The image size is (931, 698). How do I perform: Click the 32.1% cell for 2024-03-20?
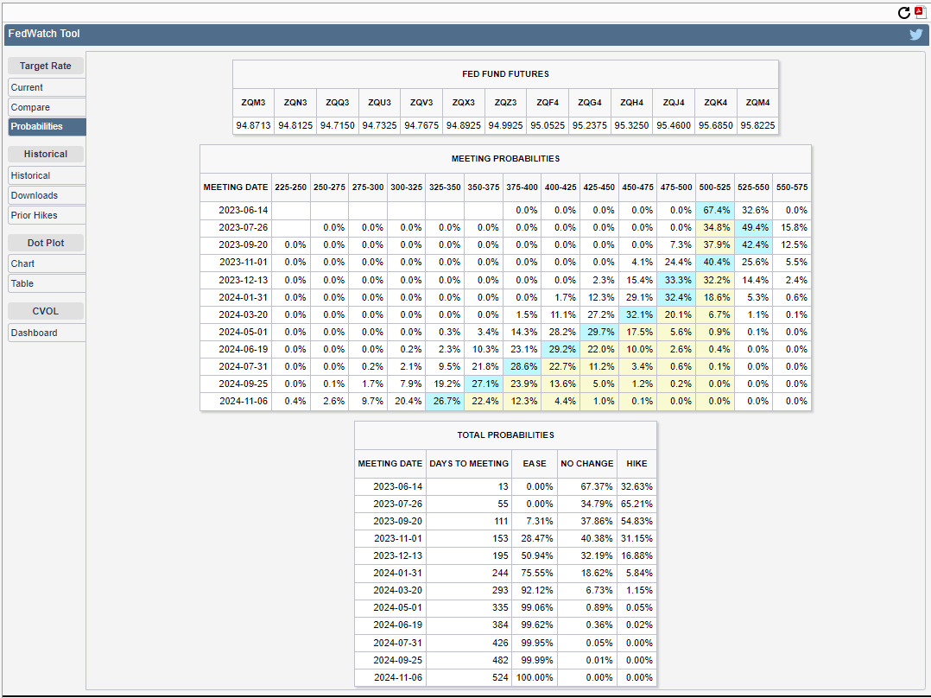click(x=637, y=314)
